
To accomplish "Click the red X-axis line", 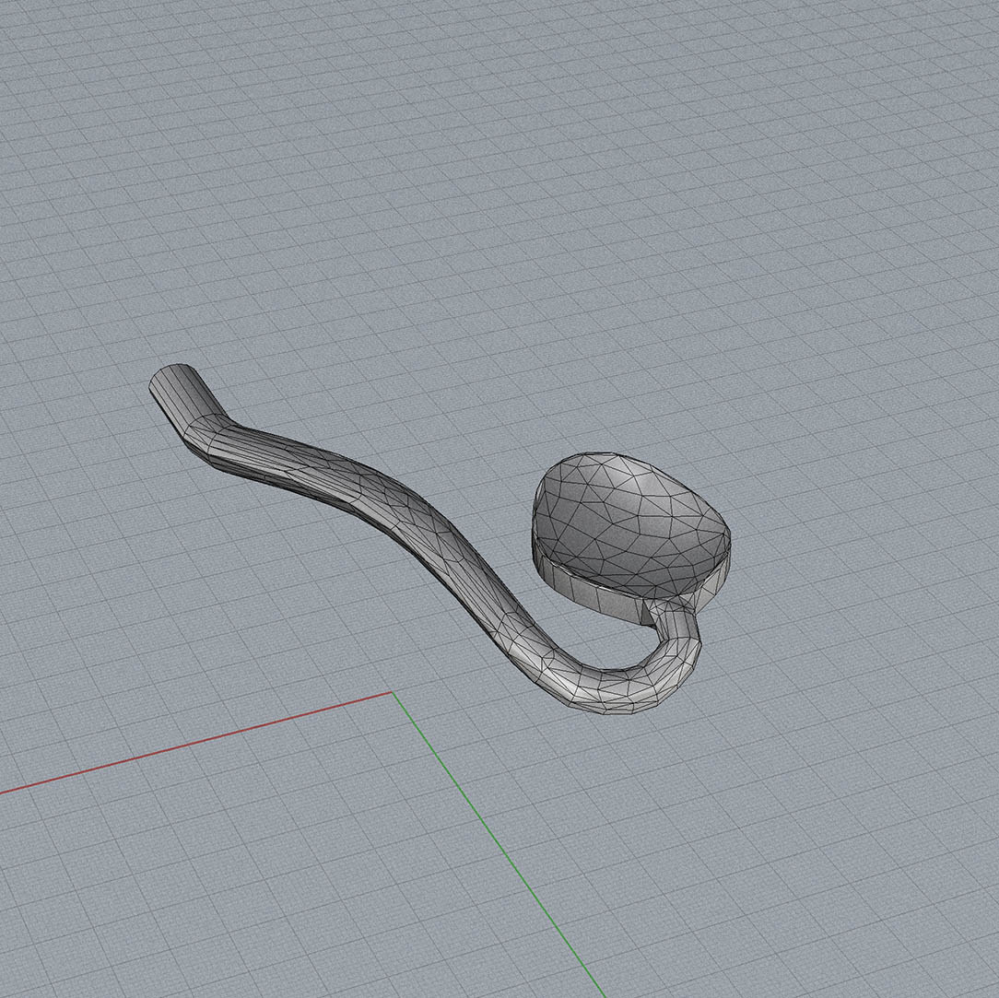I will tap(195, 743).
